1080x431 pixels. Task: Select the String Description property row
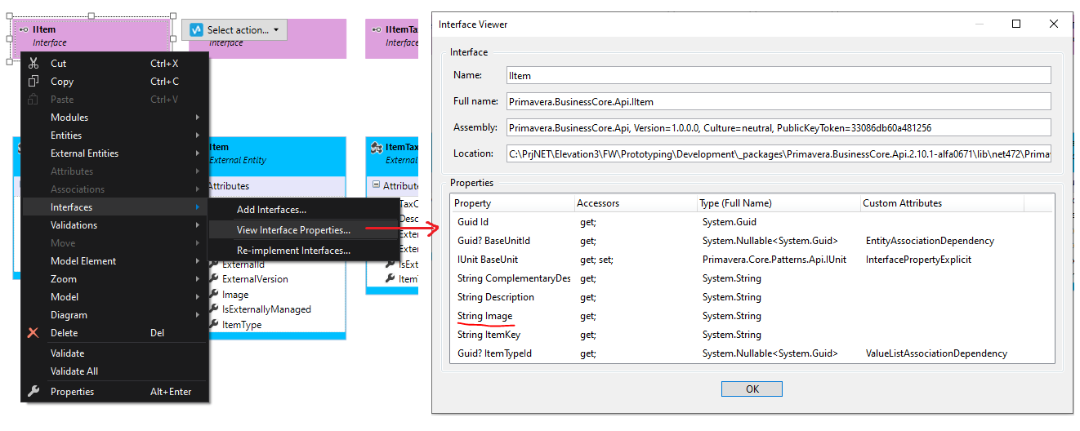[752, 297]
